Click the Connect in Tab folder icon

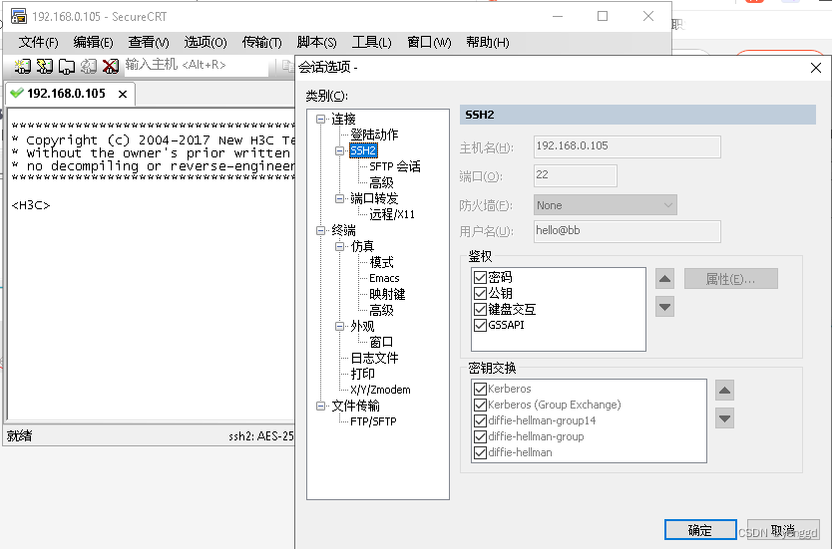coord(66,66)
